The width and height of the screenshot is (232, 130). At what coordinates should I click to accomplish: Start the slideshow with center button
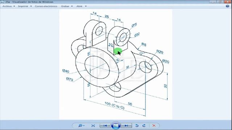point(116,126)
